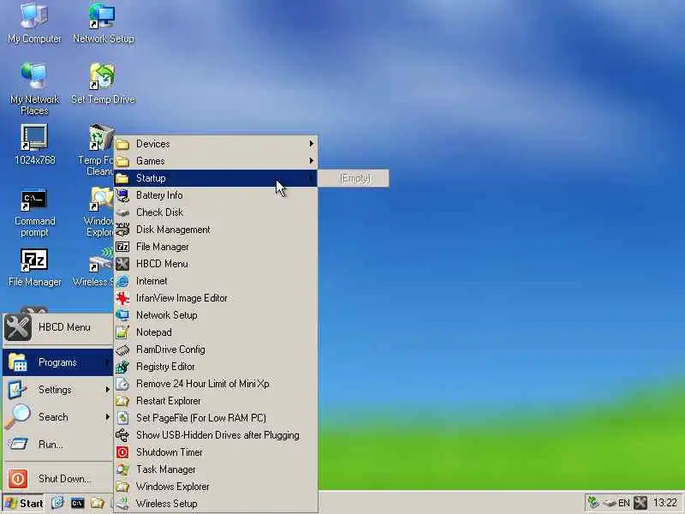The height and width of the screenshot is (514, 685).
Task: Expand the Programs menu in Start
Action: (x=57, y=362)
